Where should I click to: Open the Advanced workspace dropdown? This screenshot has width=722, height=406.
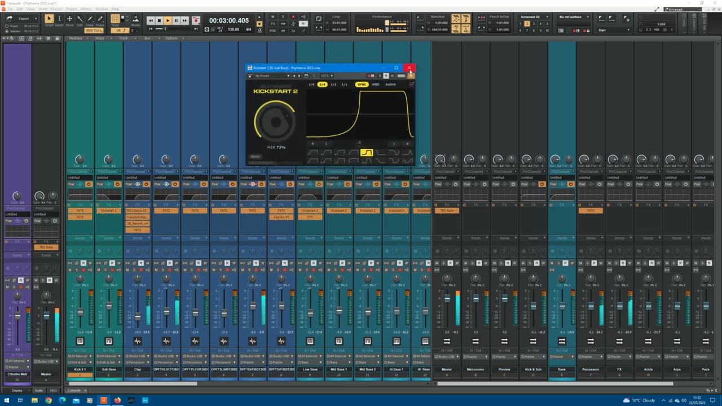click(x=681, y=9)
